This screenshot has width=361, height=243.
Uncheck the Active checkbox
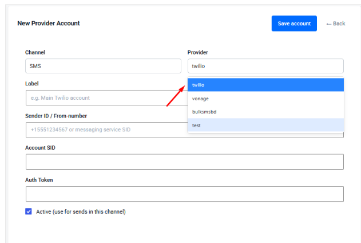point(29,211)
